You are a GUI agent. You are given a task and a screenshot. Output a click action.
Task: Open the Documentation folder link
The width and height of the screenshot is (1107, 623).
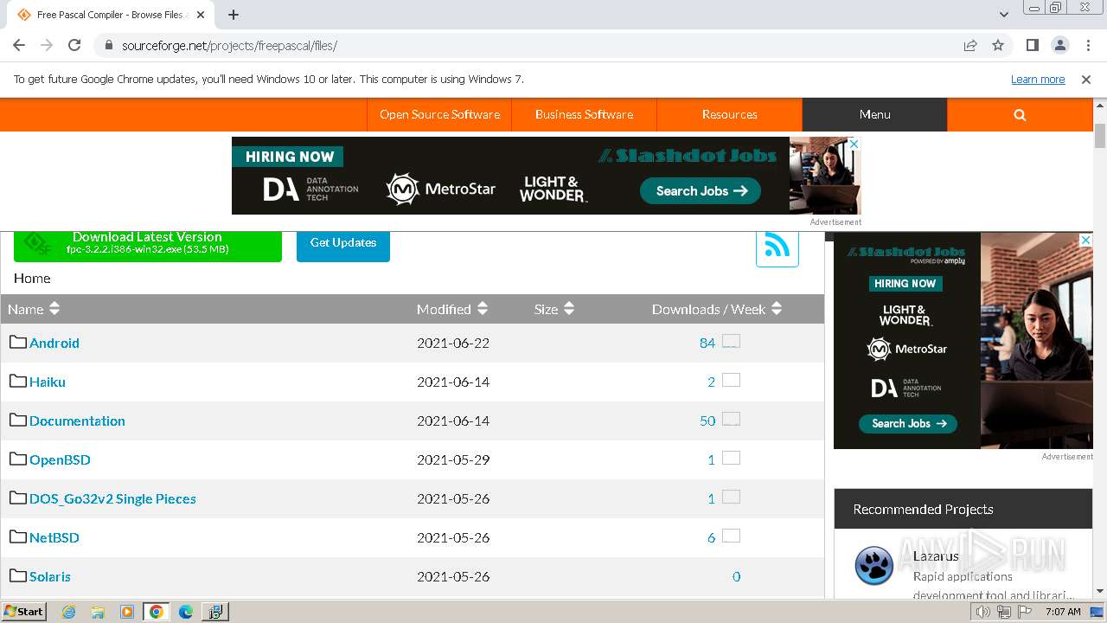pos(77,421)
